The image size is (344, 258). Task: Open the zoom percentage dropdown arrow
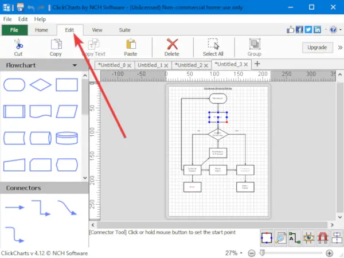241,253
